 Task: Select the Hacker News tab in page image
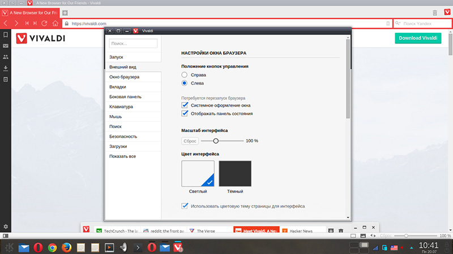click(x=302, y=231)
